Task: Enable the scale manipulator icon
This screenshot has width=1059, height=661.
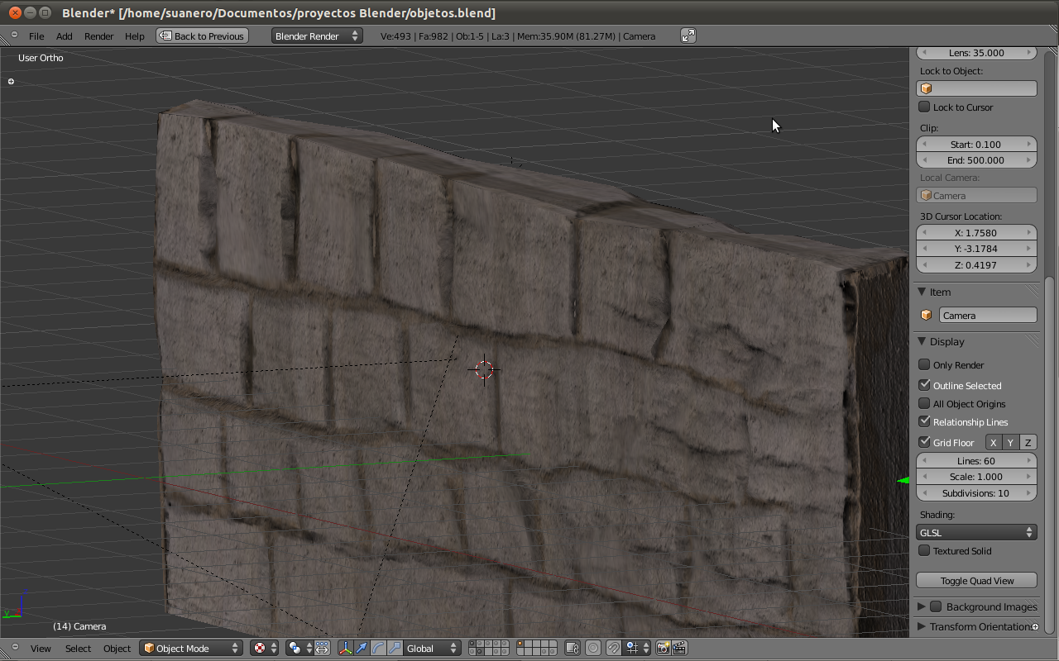Action: (x=395, y=648)
